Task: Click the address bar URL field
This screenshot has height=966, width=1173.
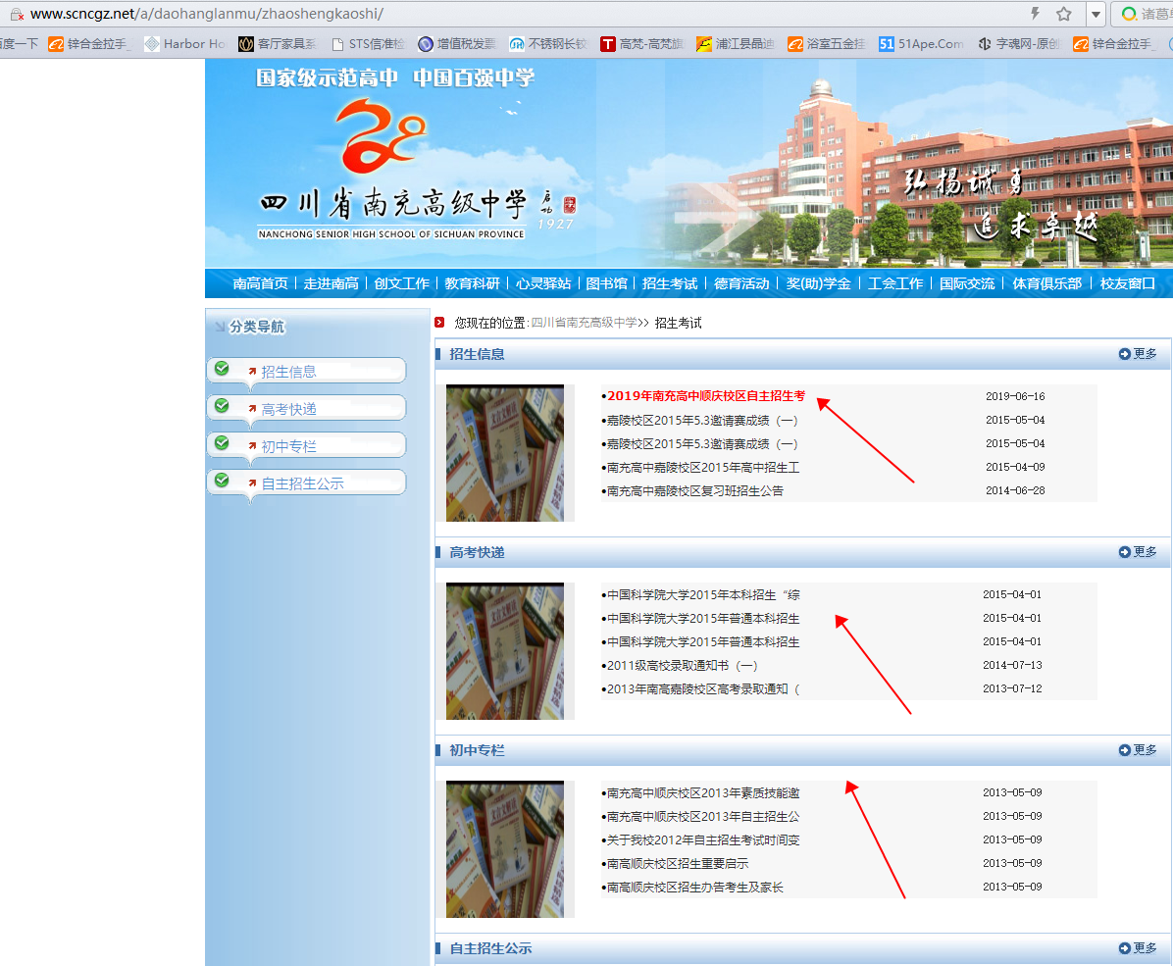Action: [490, 14]
